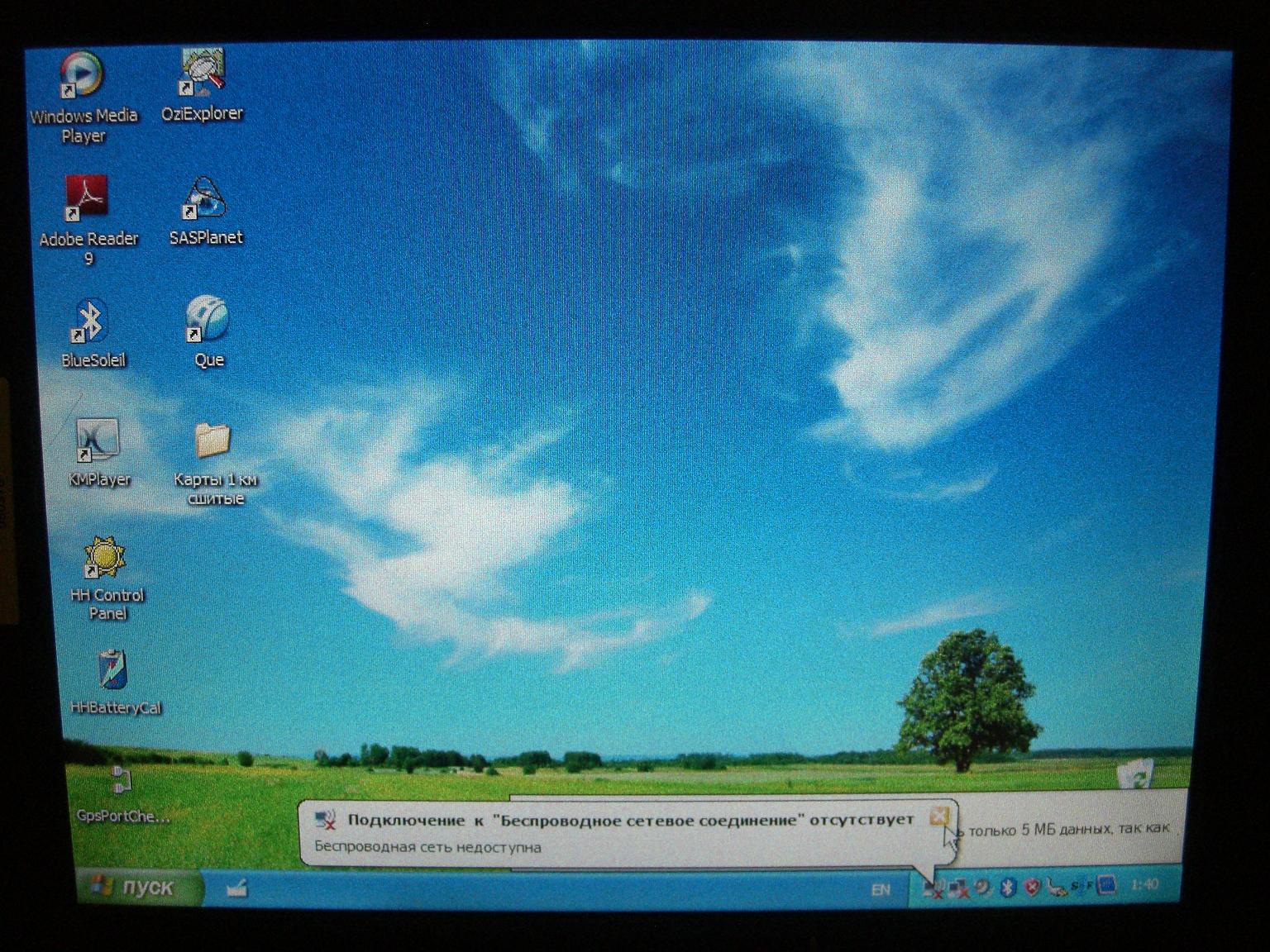
Task: Select the HHBatteryCal icon
Action: click(114, 683)
